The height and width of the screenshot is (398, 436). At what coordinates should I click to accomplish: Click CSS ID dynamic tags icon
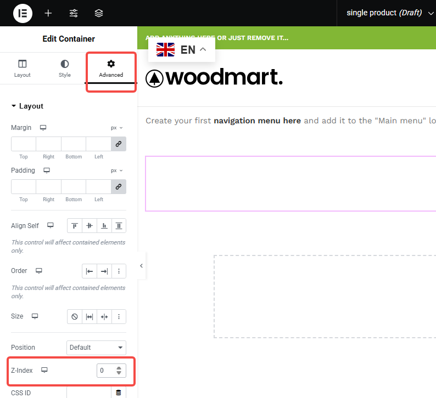(x=118, y=392)
